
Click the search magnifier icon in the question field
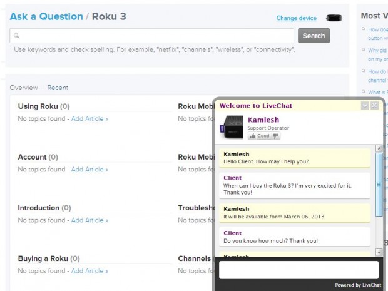(x=16, y=36)
